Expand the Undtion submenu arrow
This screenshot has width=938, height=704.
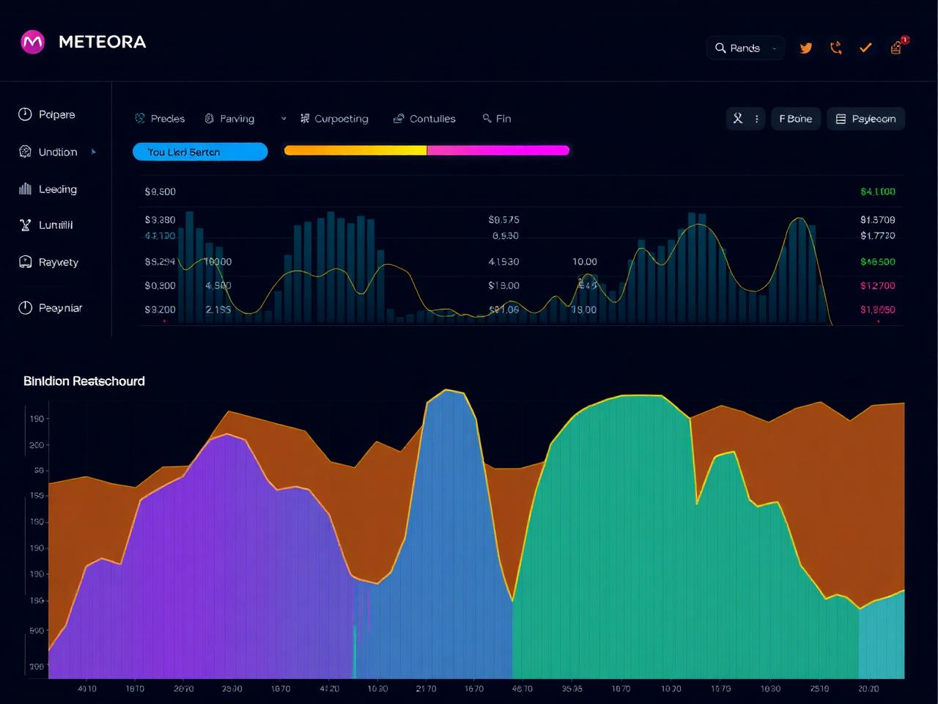pos(94,152)
